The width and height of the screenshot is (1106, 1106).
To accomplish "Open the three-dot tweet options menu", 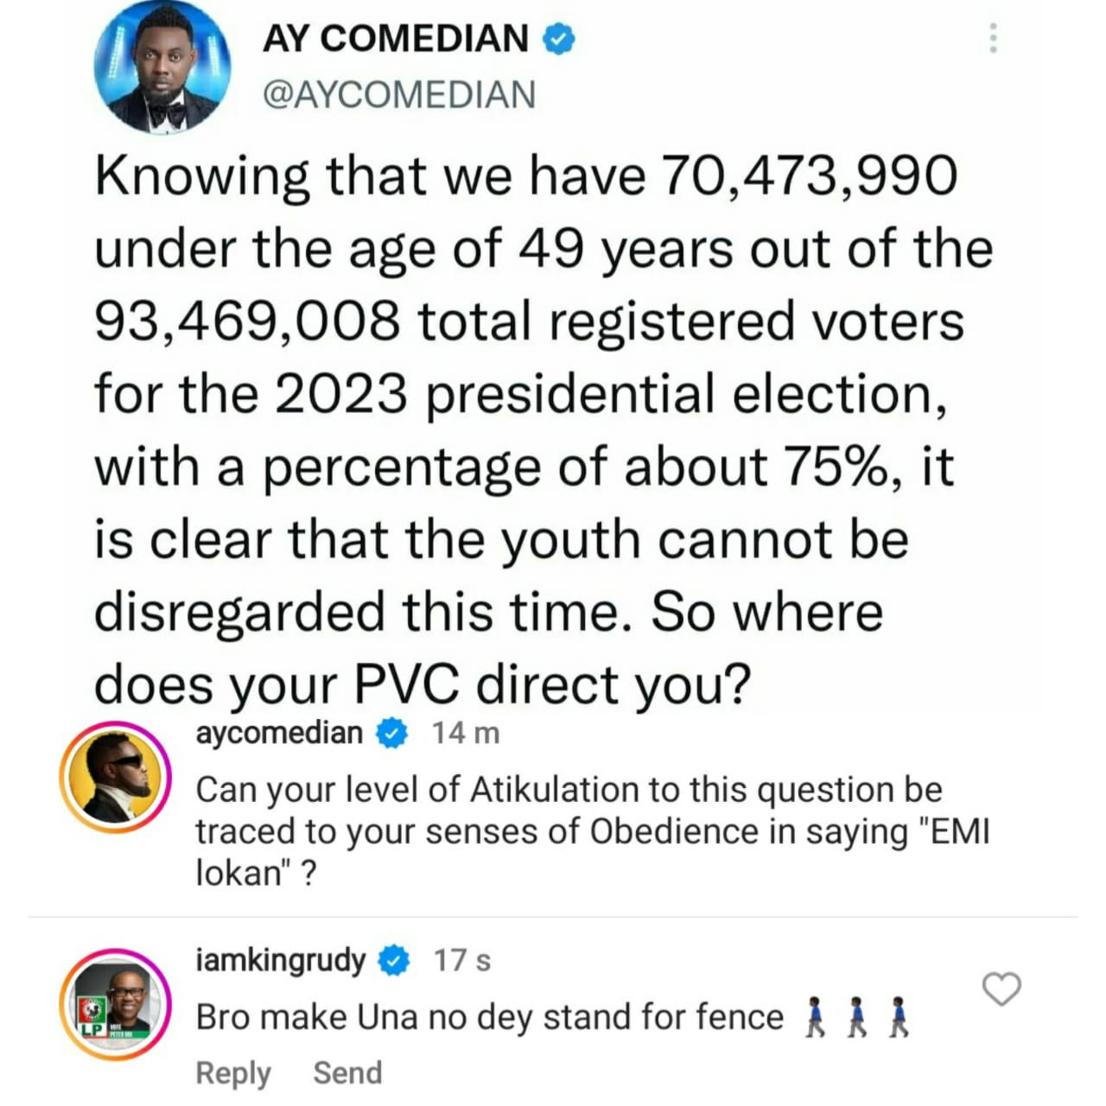I will (993, 38).
